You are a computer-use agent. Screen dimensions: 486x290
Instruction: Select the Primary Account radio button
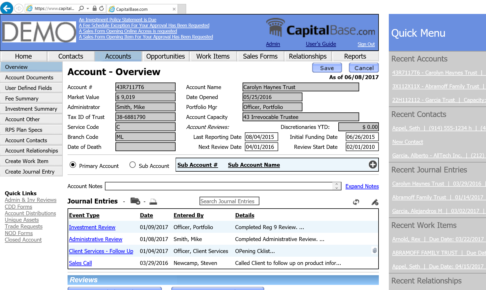(73, 164)
